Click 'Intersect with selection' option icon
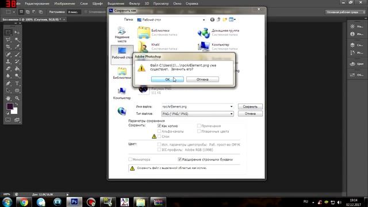368x207 pixels. tap(41, 11)
